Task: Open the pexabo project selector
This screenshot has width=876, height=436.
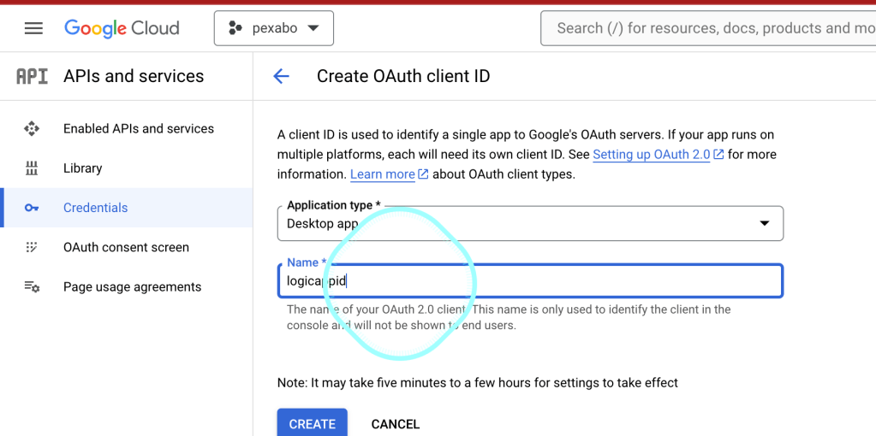Action: point(274,28)
